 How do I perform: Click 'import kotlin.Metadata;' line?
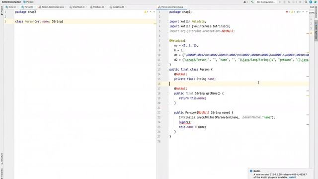point(188,21)
